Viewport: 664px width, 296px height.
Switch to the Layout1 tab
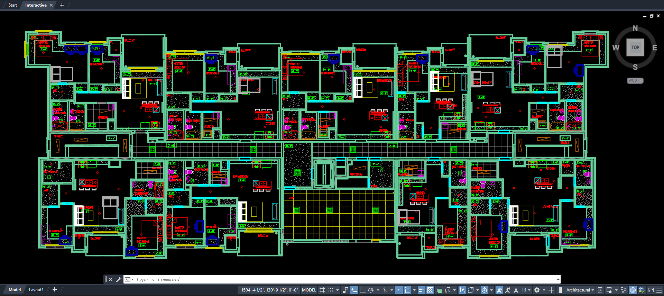(x=36, y=290)
